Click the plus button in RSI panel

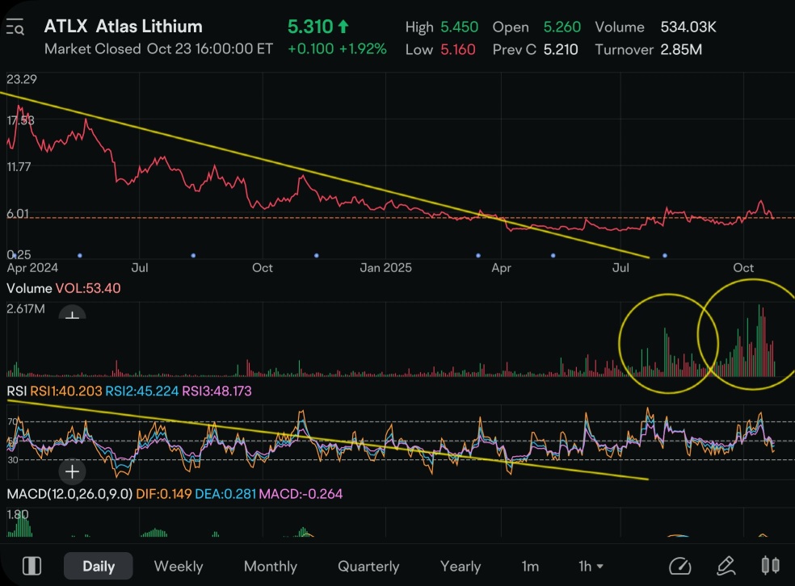(x=73, y=471)
